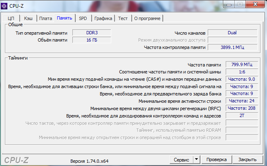Screen dimensions: 267x166
Task: Click the Сервис button
Action: [x=182, y=160]
